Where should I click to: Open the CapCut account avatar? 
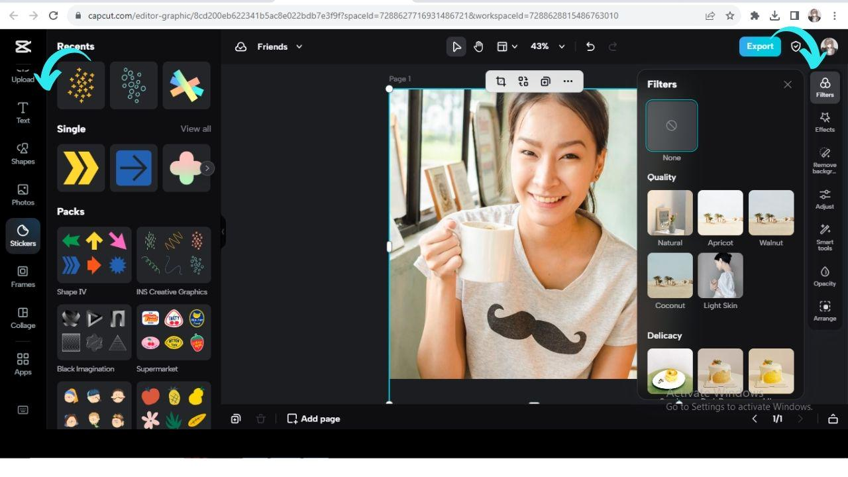click(x=829, y=46)
